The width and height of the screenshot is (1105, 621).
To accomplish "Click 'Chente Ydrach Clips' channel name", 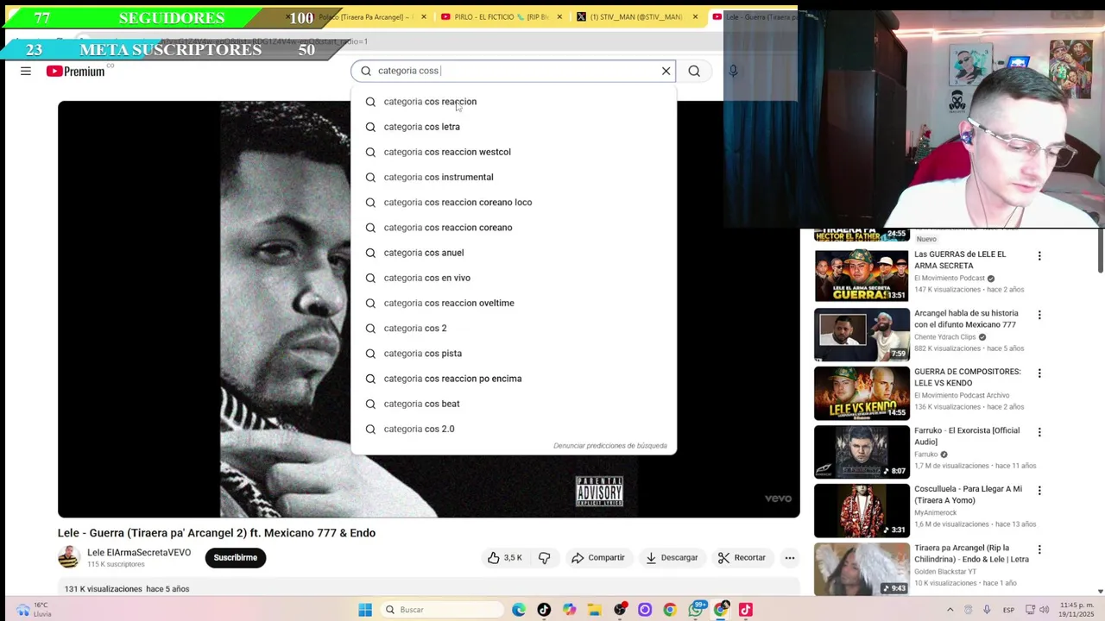I will tap(944, 336).
